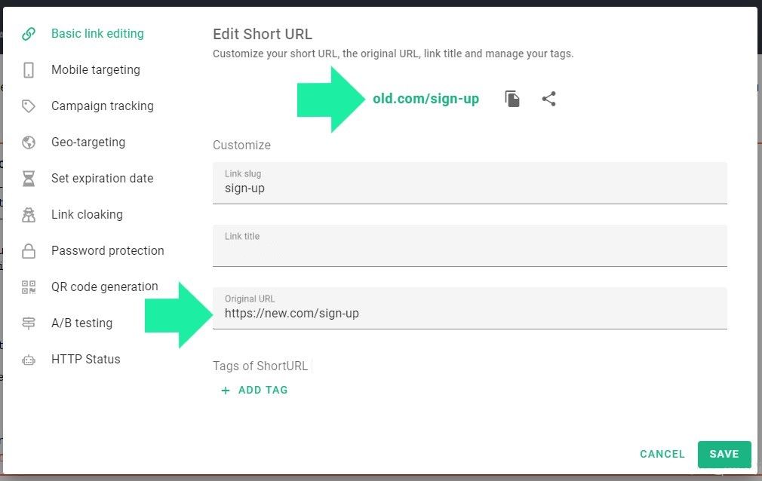Viewport: 762px width, 481px height.
Task: Select the padlock icon for Password protection
Action: click(29, 250)
